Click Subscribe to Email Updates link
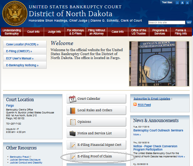193x166 pixels. coord(152,99)
